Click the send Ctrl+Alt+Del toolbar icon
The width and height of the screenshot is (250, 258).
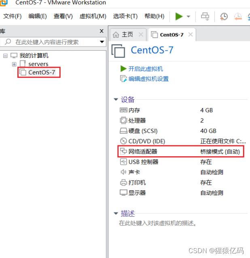click(205, 17)
